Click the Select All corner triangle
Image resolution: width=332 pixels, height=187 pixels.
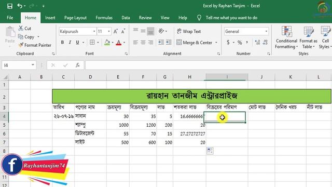5,77
